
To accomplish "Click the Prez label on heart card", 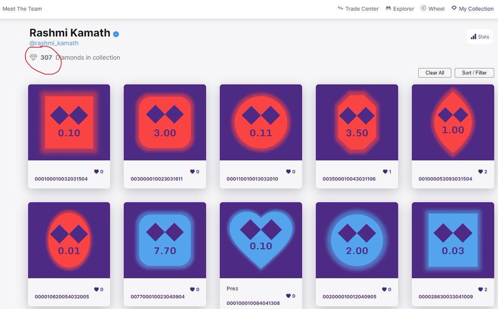I will (x=232, y=289).
